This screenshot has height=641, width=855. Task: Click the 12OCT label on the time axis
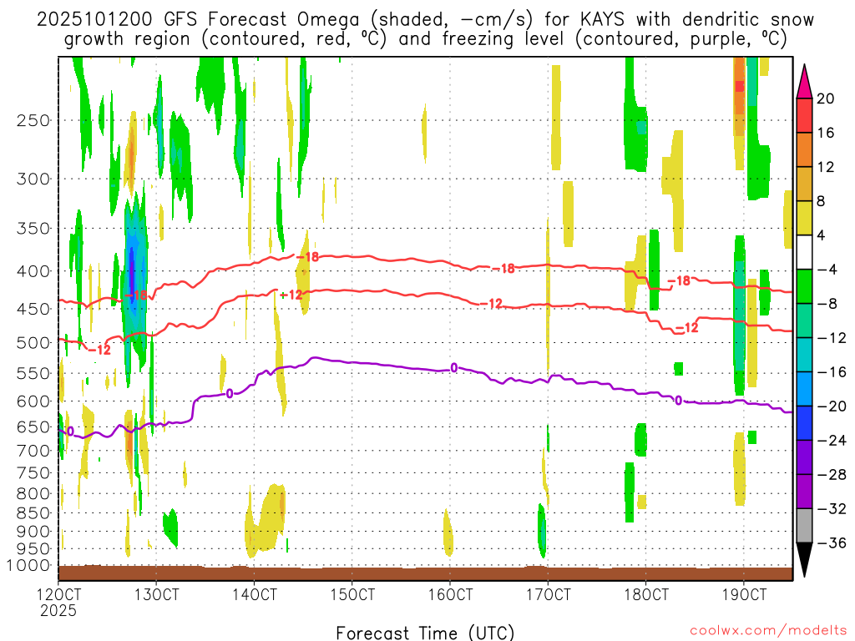coord(58,594)
